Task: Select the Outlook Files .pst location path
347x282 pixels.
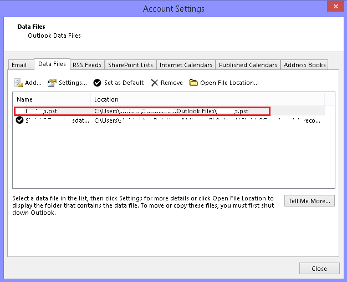Action: pyautogui.click(x=171, y=111)
